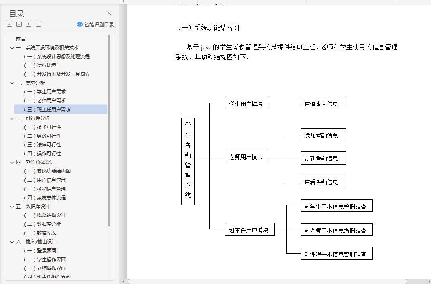
Task: Select （一）学生用户需求 outline entry
Action: coord(45,91)
